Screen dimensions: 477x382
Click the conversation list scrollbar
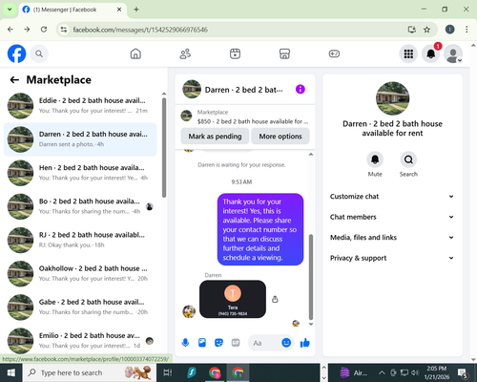pyautogui.click(x=164, y=148)
